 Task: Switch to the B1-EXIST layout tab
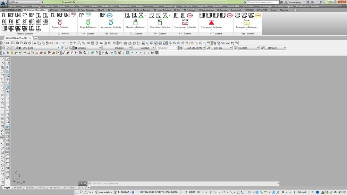pyautogui.click(x=30, y=188)
